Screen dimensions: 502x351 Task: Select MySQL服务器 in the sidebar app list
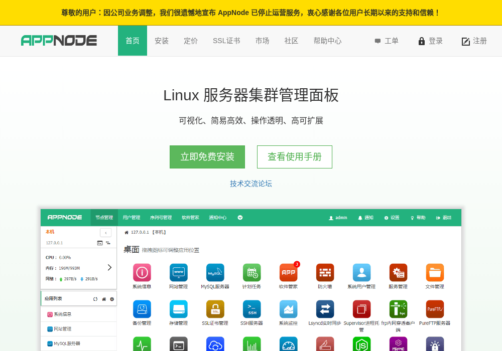coord(79,343)
